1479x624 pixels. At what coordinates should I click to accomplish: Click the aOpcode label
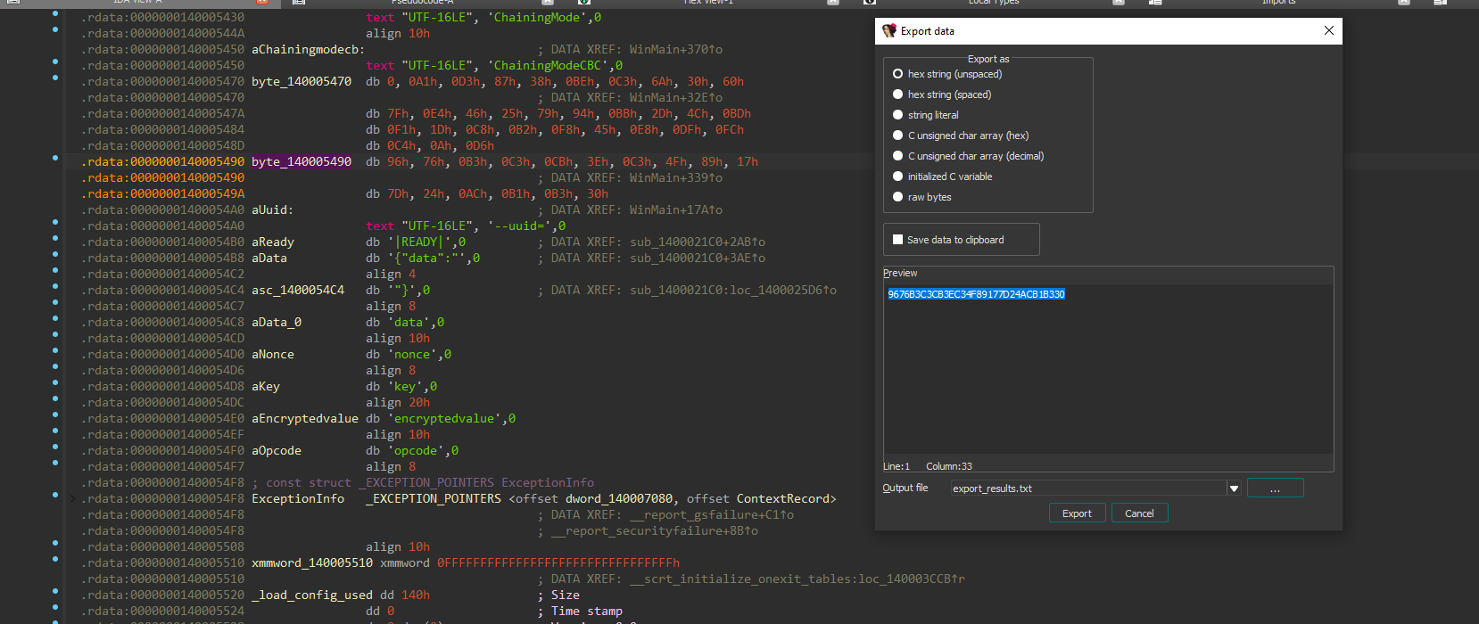(x=277, y=450)
